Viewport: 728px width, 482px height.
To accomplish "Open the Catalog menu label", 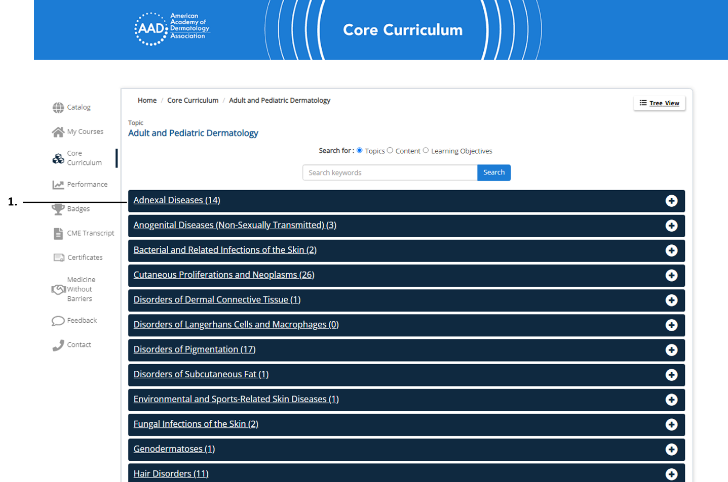I will point(79,107).
